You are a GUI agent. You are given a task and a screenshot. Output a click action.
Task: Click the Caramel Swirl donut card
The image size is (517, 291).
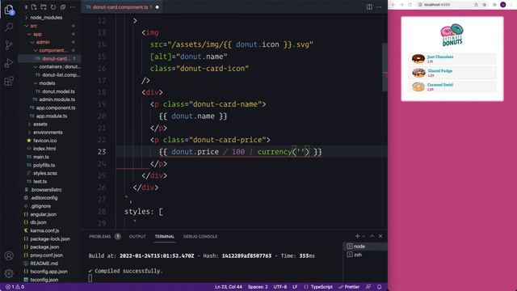pos(452,86)
